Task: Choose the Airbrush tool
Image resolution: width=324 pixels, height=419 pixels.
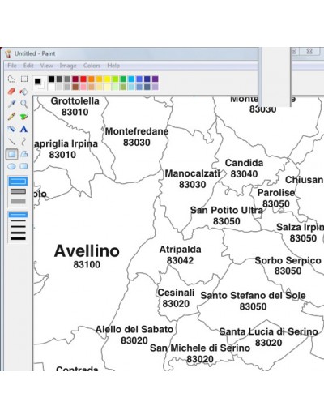Action: 11,129
